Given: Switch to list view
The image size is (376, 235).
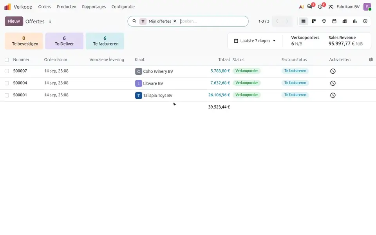Looking at the screenshot, I should point(303,21).
